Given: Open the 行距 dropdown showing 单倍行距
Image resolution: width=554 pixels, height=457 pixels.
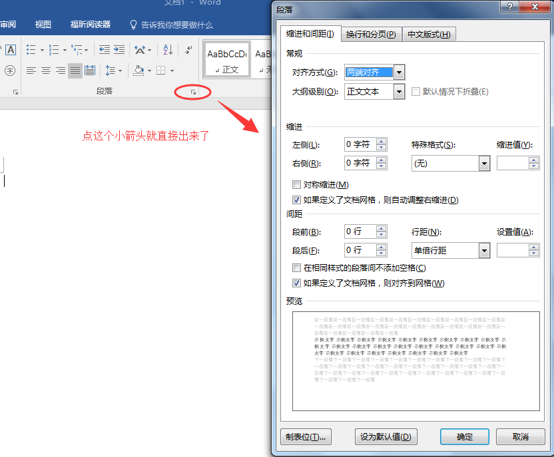Looking at the screenshot, I should [484, 250].
